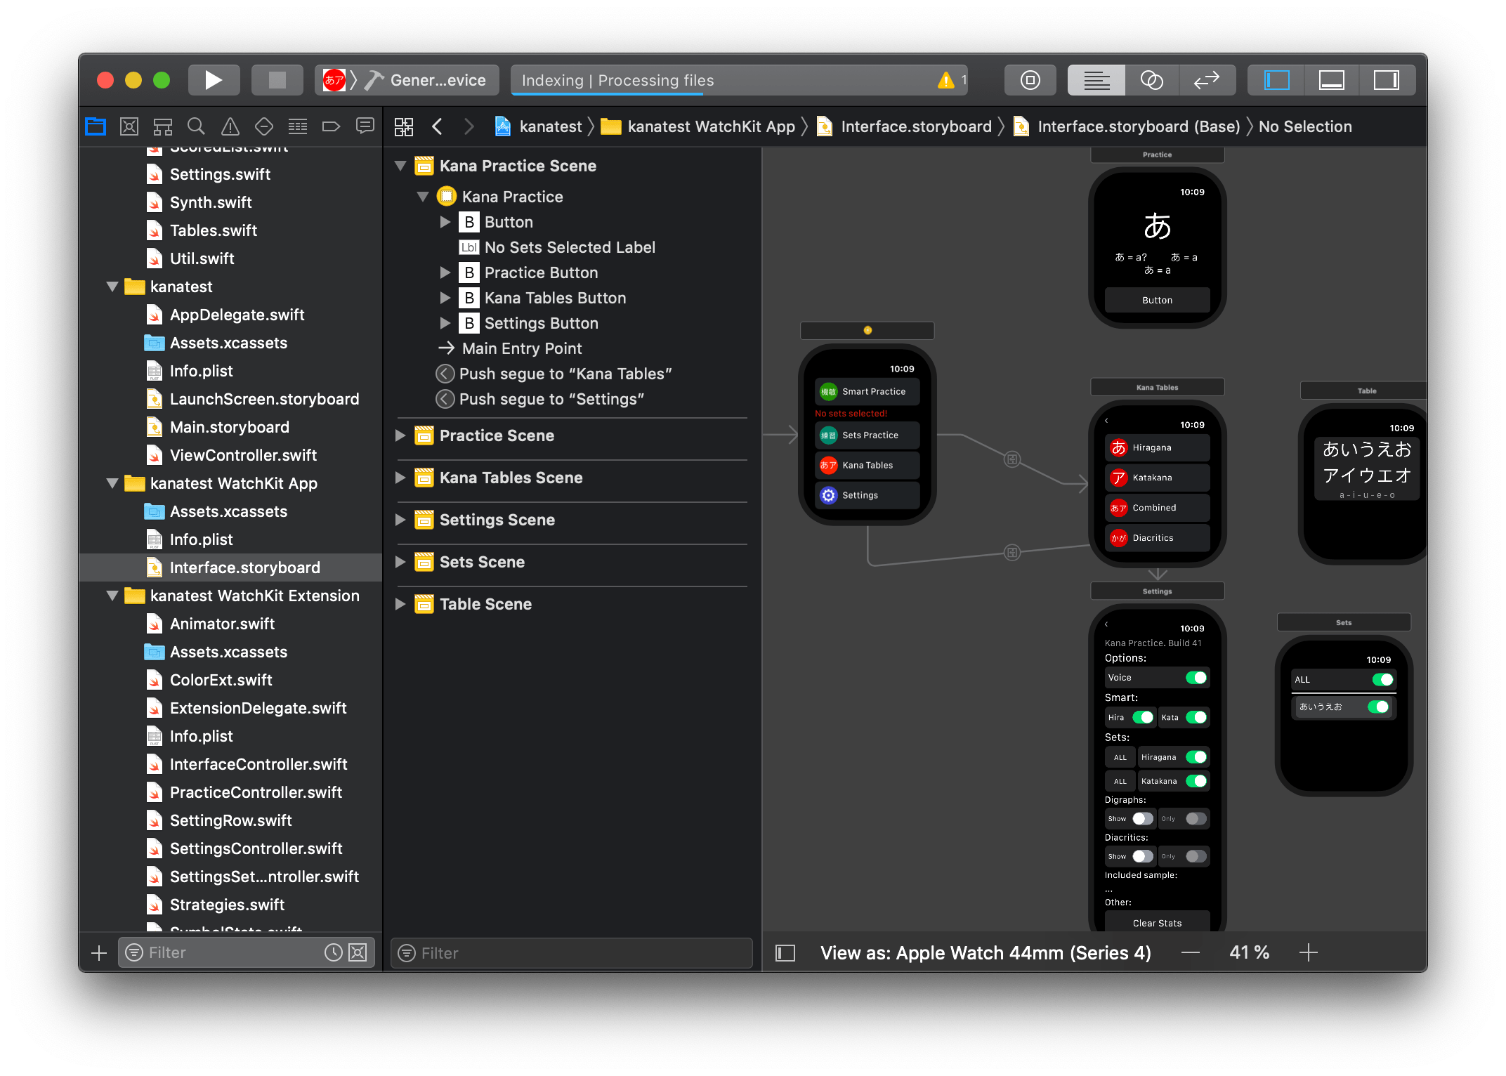
Task: Toggle the ALL switch in Sets scene
Action: [x=1382, y=679]
